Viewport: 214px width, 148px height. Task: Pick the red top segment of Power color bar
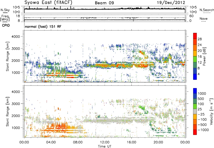195,36
